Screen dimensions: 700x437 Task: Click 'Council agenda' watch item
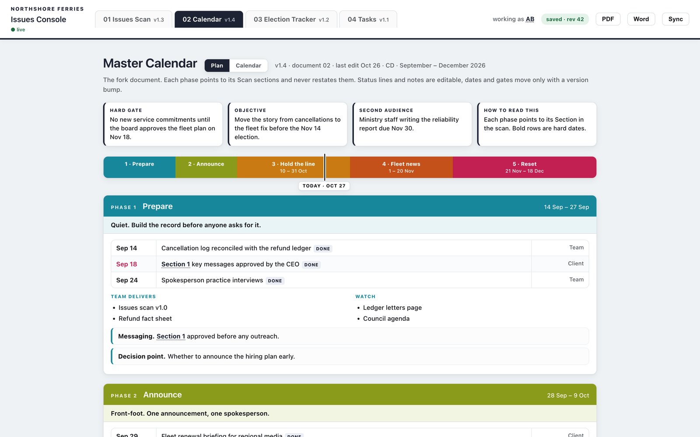pos(386,319)
